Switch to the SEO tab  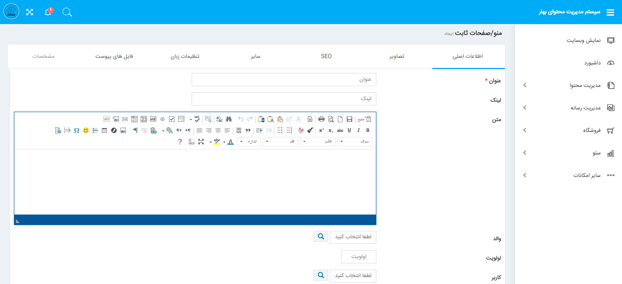(x=326, y=56)
